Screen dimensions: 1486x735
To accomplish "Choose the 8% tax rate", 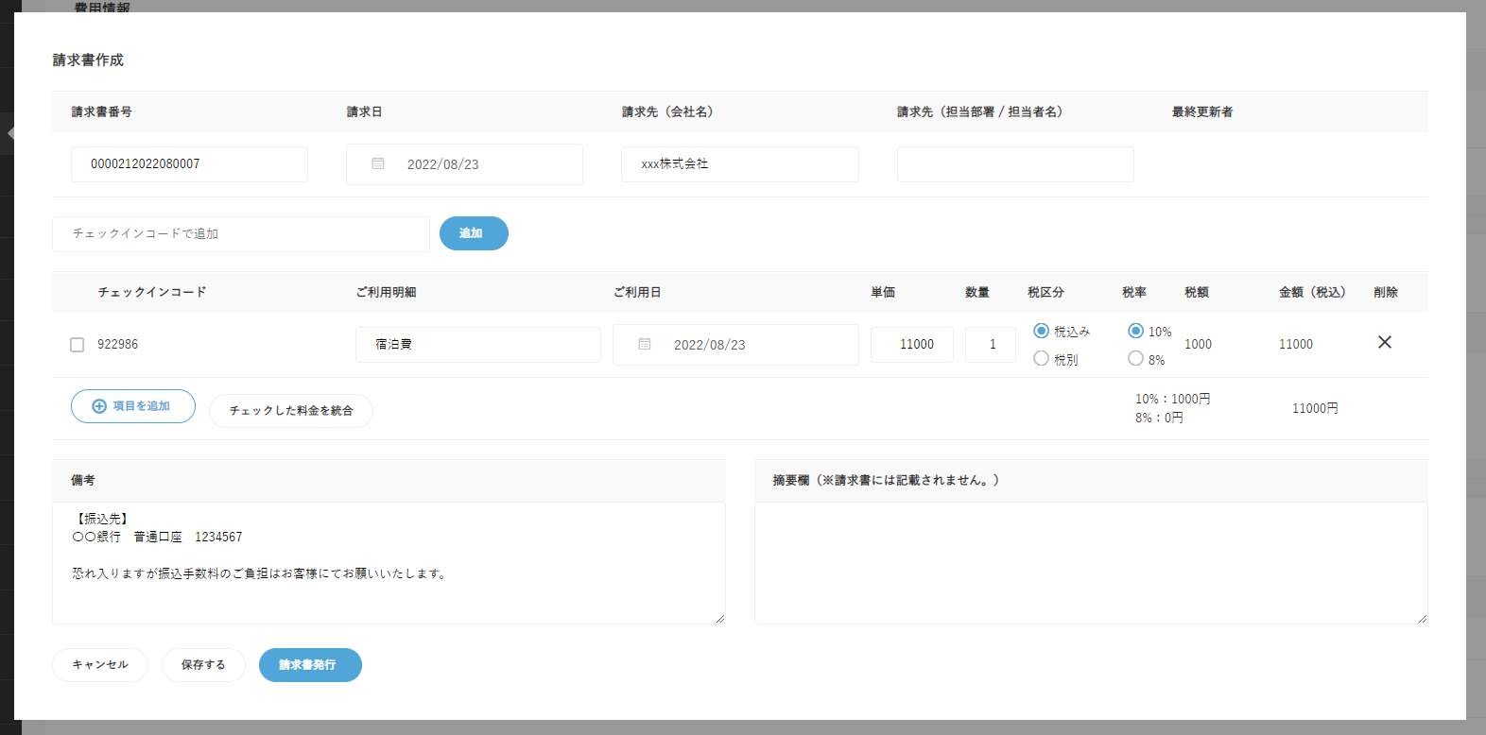I will [x=1135, y=359].
